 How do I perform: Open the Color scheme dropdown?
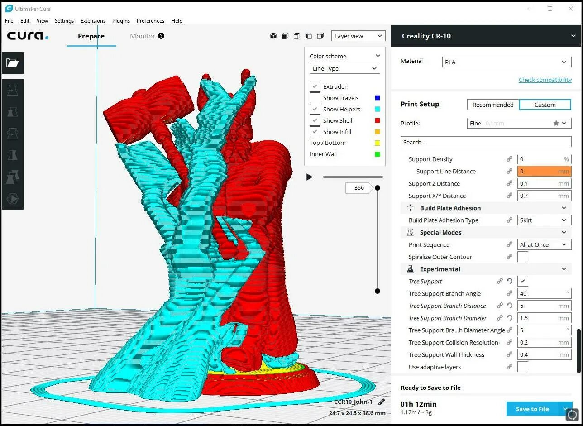click(x=344, y=56)
